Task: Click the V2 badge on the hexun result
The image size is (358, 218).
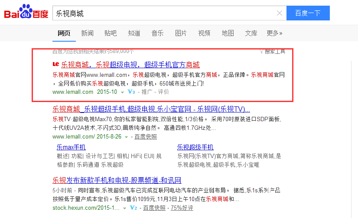Action: [133, 208]
